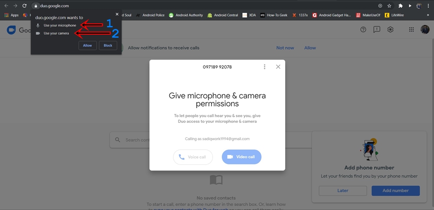This screenshot has width=434, height=210.
Task: Open the Android Central bookmark
Action: tap(223, 15)
